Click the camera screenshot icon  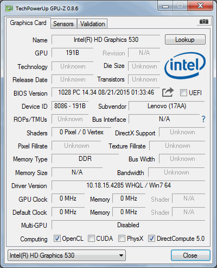point(204,22)
